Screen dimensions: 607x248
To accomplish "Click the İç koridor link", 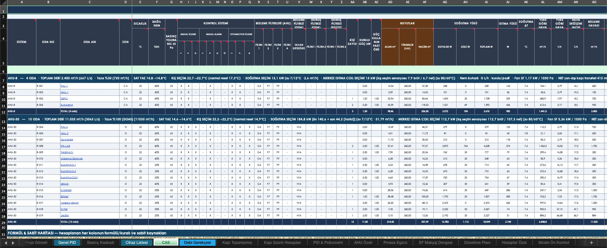I will coord(66,190).
